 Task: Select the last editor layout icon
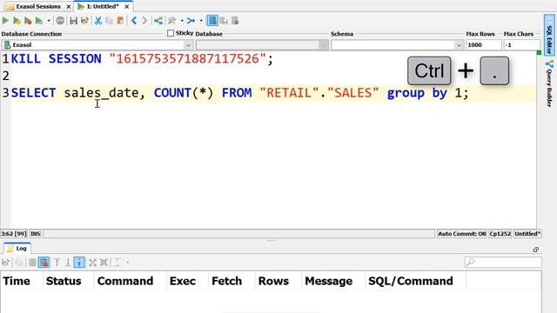pos(235,21)
